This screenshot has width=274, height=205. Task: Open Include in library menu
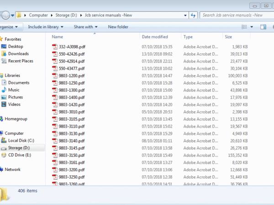(x=46, y=27)
